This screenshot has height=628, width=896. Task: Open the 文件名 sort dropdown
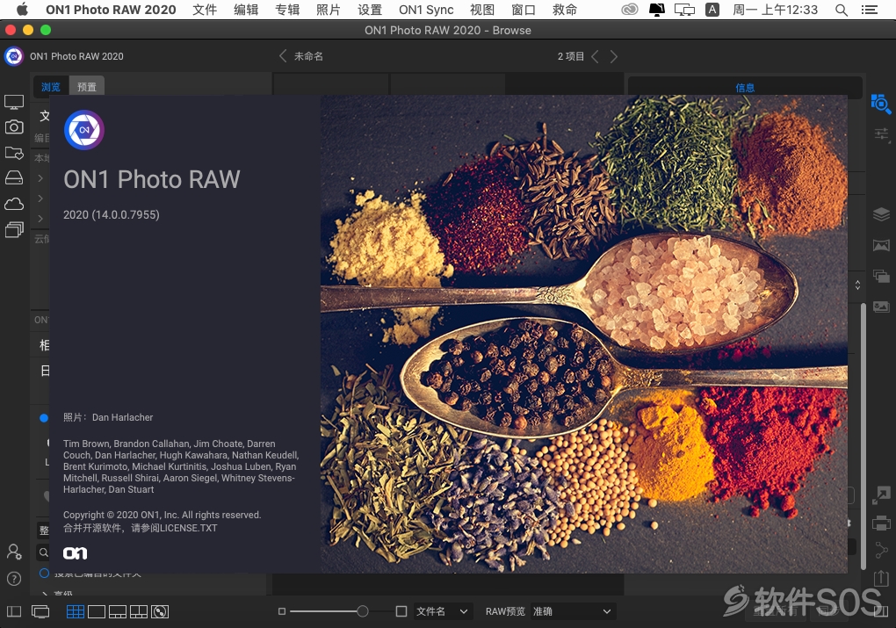pyautogui.click(x=442, y=611)
